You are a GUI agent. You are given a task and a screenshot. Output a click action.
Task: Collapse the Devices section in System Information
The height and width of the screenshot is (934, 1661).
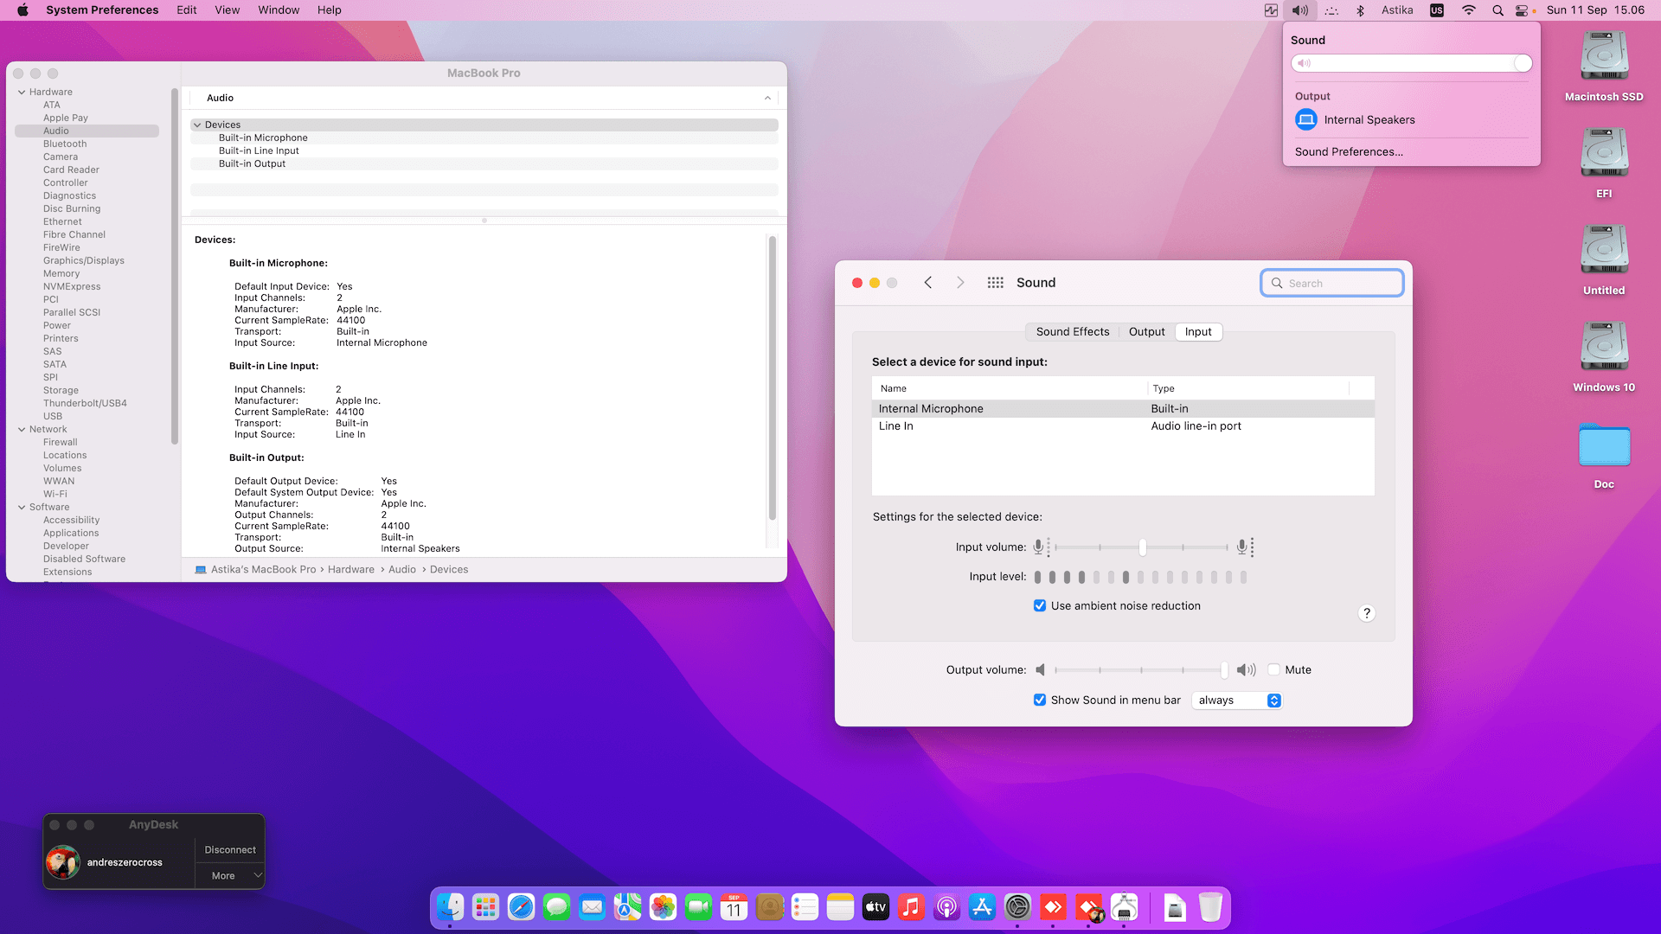tap(197, 125)
